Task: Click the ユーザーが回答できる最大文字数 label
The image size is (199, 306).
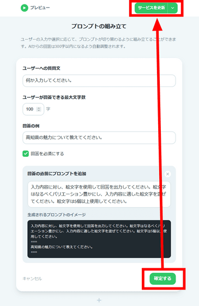Action: click(x=54, y=97)
